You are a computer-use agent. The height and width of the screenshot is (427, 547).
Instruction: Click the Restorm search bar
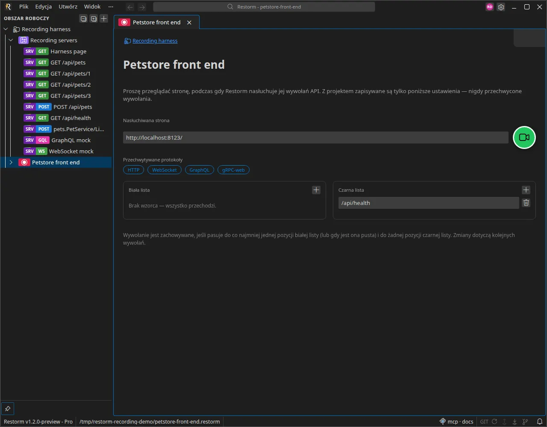[x=264, y=7]
